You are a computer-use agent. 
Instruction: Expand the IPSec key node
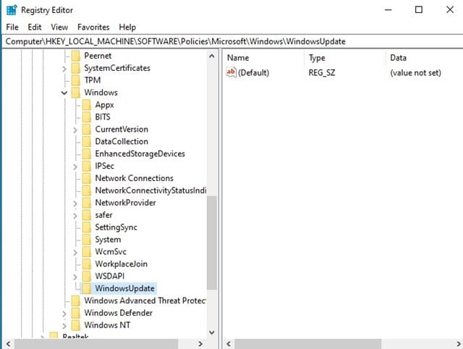click(76, 166)
